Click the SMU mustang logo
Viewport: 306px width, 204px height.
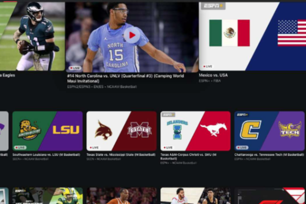214,129
